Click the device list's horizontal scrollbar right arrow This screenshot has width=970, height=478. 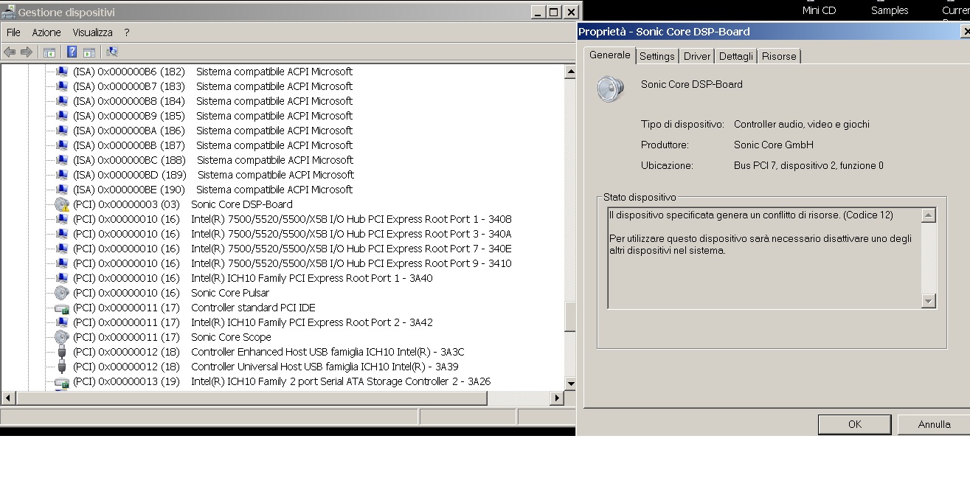click(557, 398)
